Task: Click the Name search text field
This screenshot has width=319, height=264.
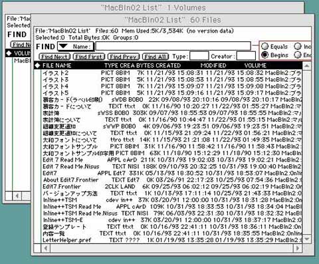Action: 173,47
